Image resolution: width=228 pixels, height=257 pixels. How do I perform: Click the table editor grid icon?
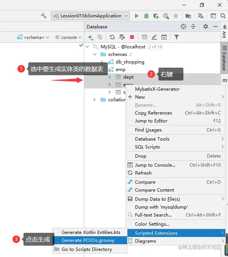[144, 37]
